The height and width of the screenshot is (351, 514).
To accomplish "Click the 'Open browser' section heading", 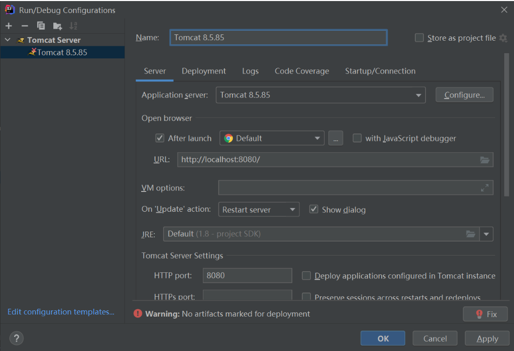I will pyautogui.click(x=166, y=118).
